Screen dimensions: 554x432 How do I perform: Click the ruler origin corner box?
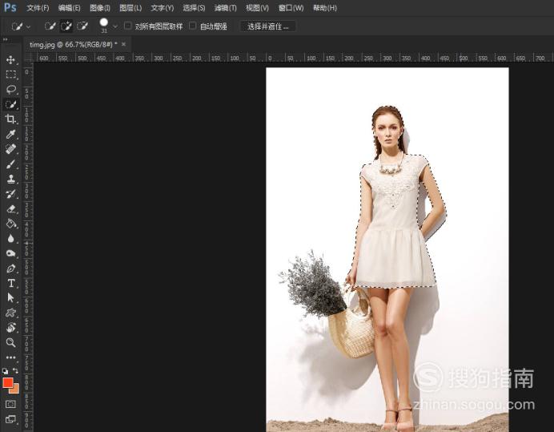[x=27, y=58]
